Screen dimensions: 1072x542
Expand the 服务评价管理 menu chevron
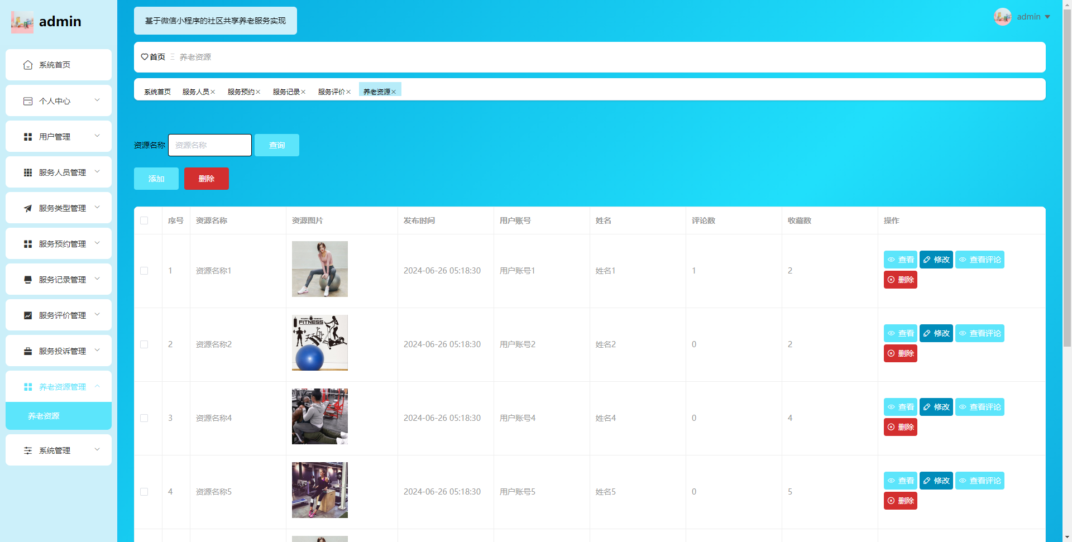(x=97, y=315)
